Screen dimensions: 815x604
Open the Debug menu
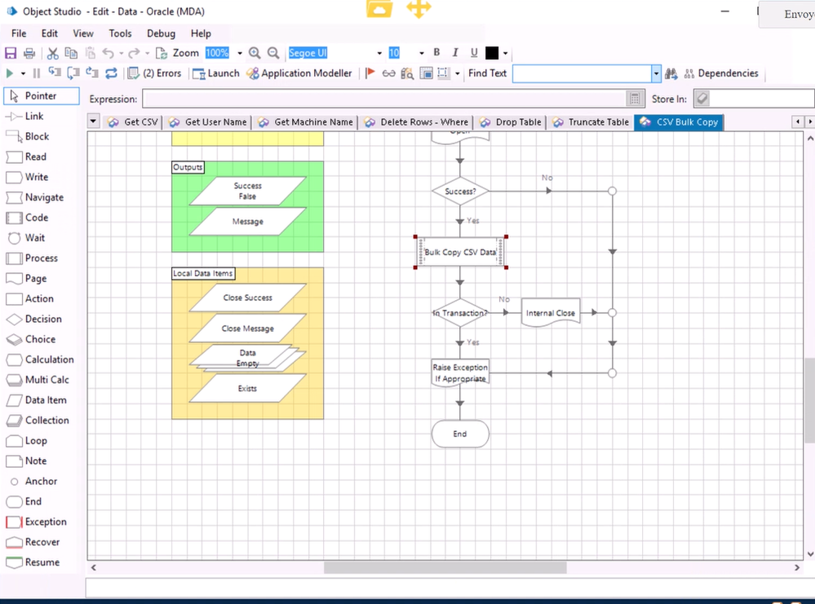[161, 33]
